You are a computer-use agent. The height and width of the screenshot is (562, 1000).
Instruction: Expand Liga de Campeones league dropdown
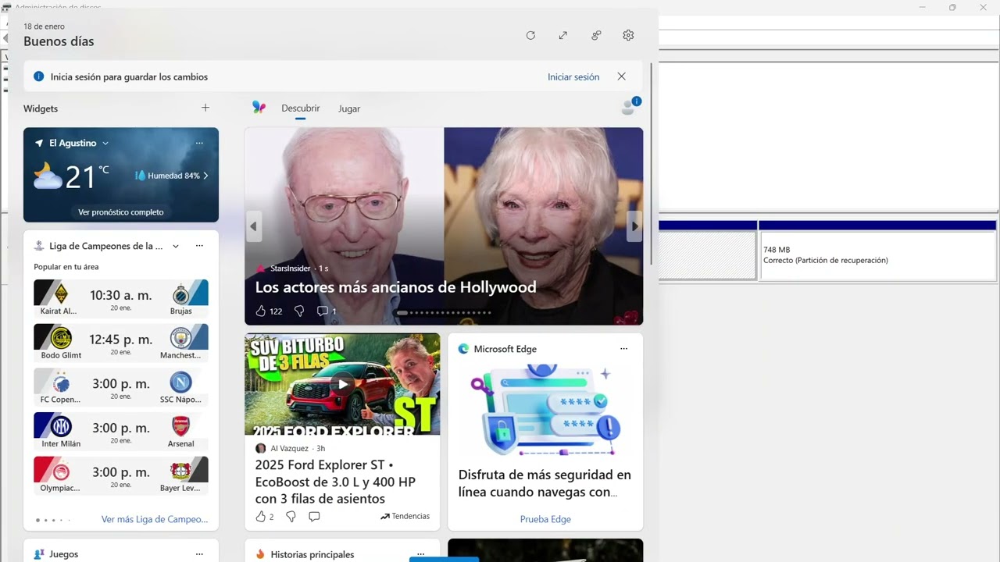click(x=176, y=246)
